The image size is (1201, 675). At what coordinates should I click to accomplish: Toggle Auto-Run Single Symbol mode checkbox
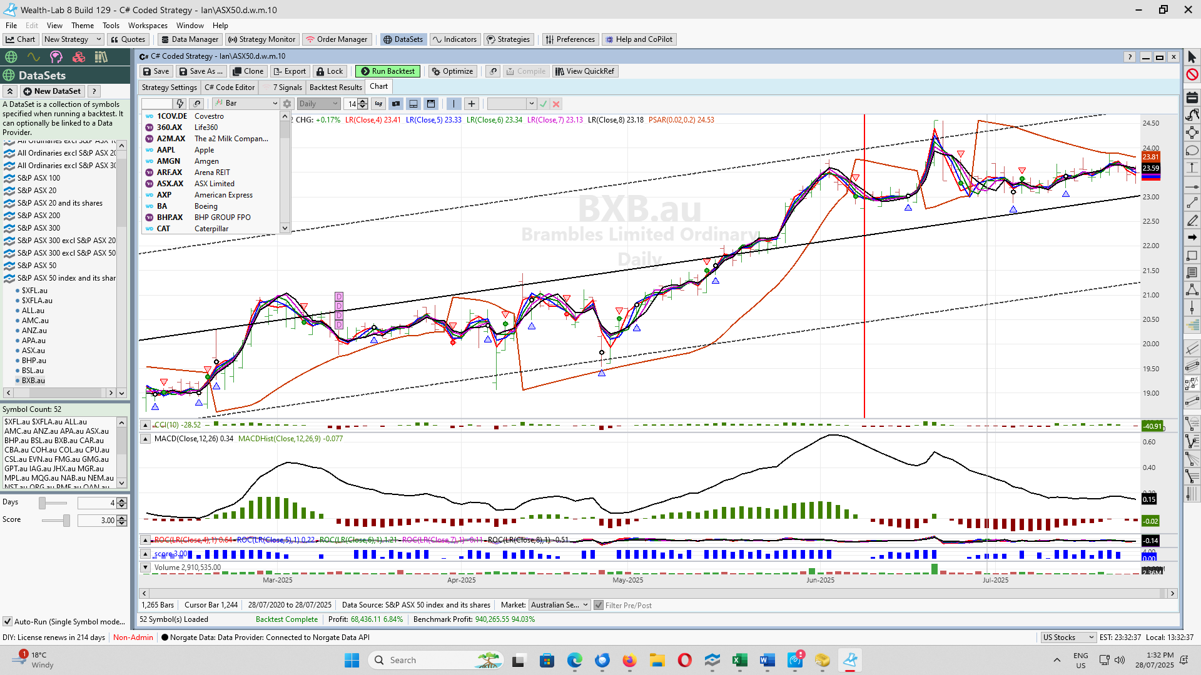click(x=8, y=621)
